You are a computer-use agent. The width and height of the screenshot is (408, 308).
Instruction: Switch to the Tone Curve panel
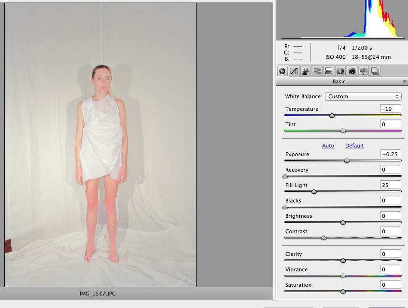(x=294, y=71)
